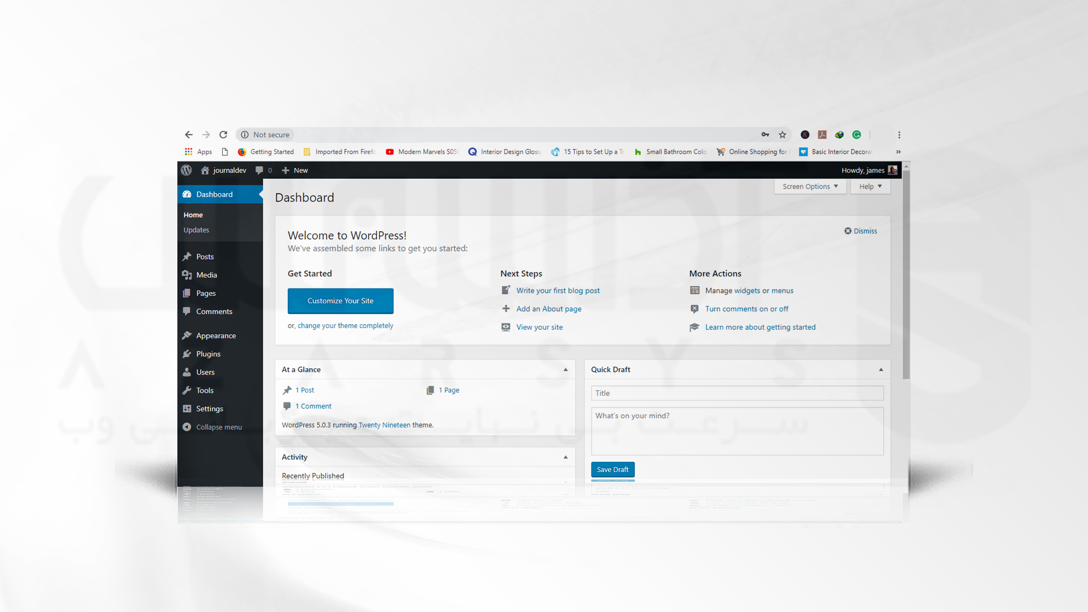Open the Help dropdown menu
1088x612 pixels.
pyautogui.click(x=869, y=185)
